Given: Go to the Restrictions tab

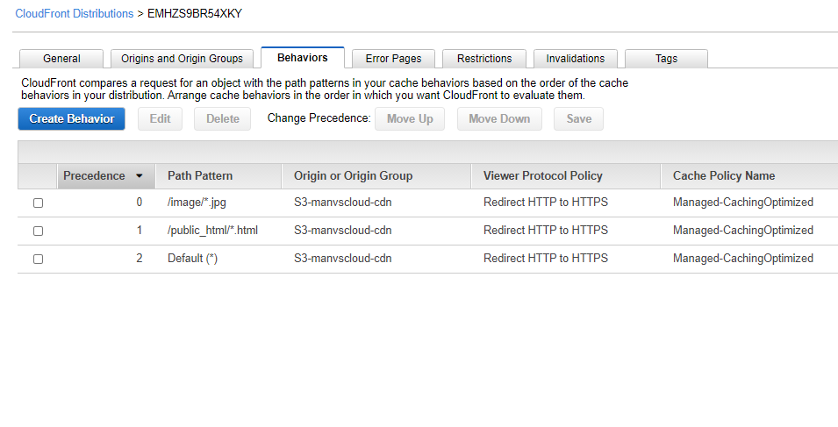Looking at the screenshot, I should 484,59.
